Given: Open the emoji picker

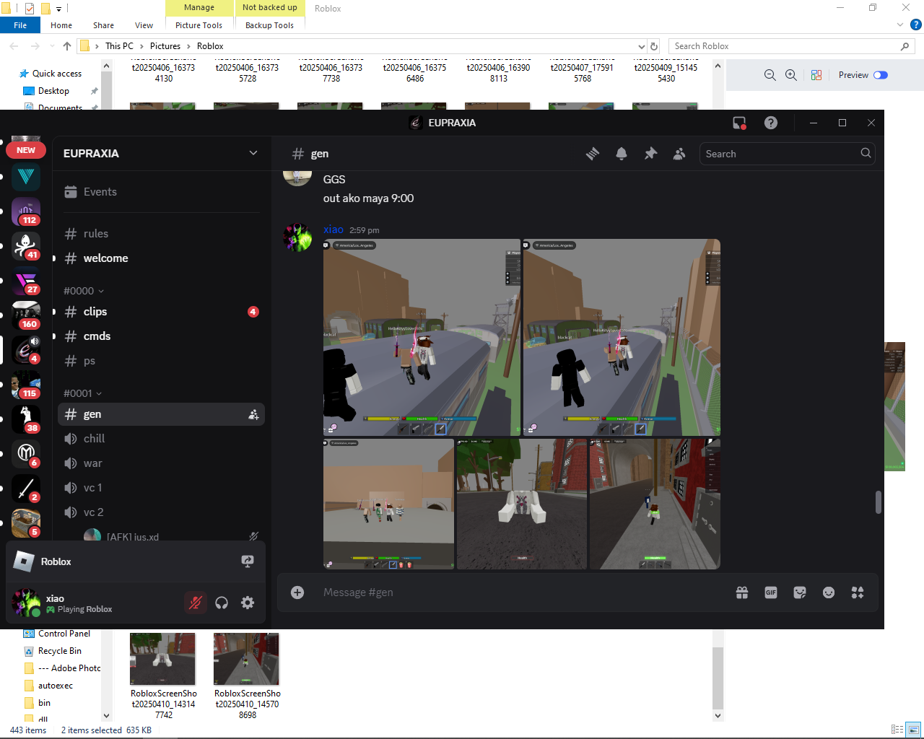Looking at the screenshot, I should click(x=829, y=592).
